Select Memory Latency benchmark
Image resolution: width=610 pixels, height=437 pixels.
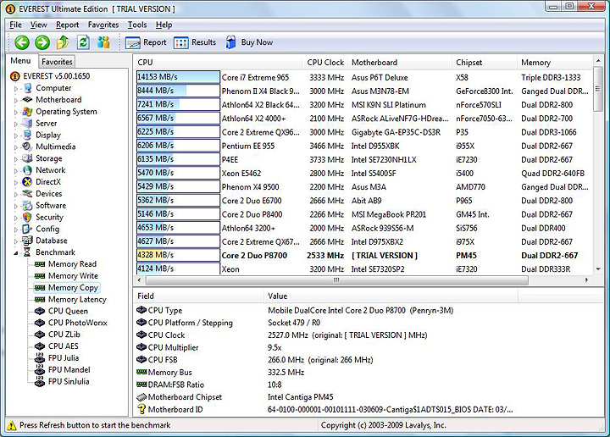pos(77,299)
